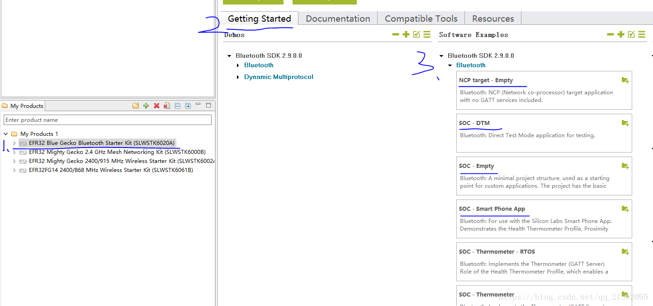Screen dimensions: 653x306
Task: Click NCP target description text
Action: (536, 96)
